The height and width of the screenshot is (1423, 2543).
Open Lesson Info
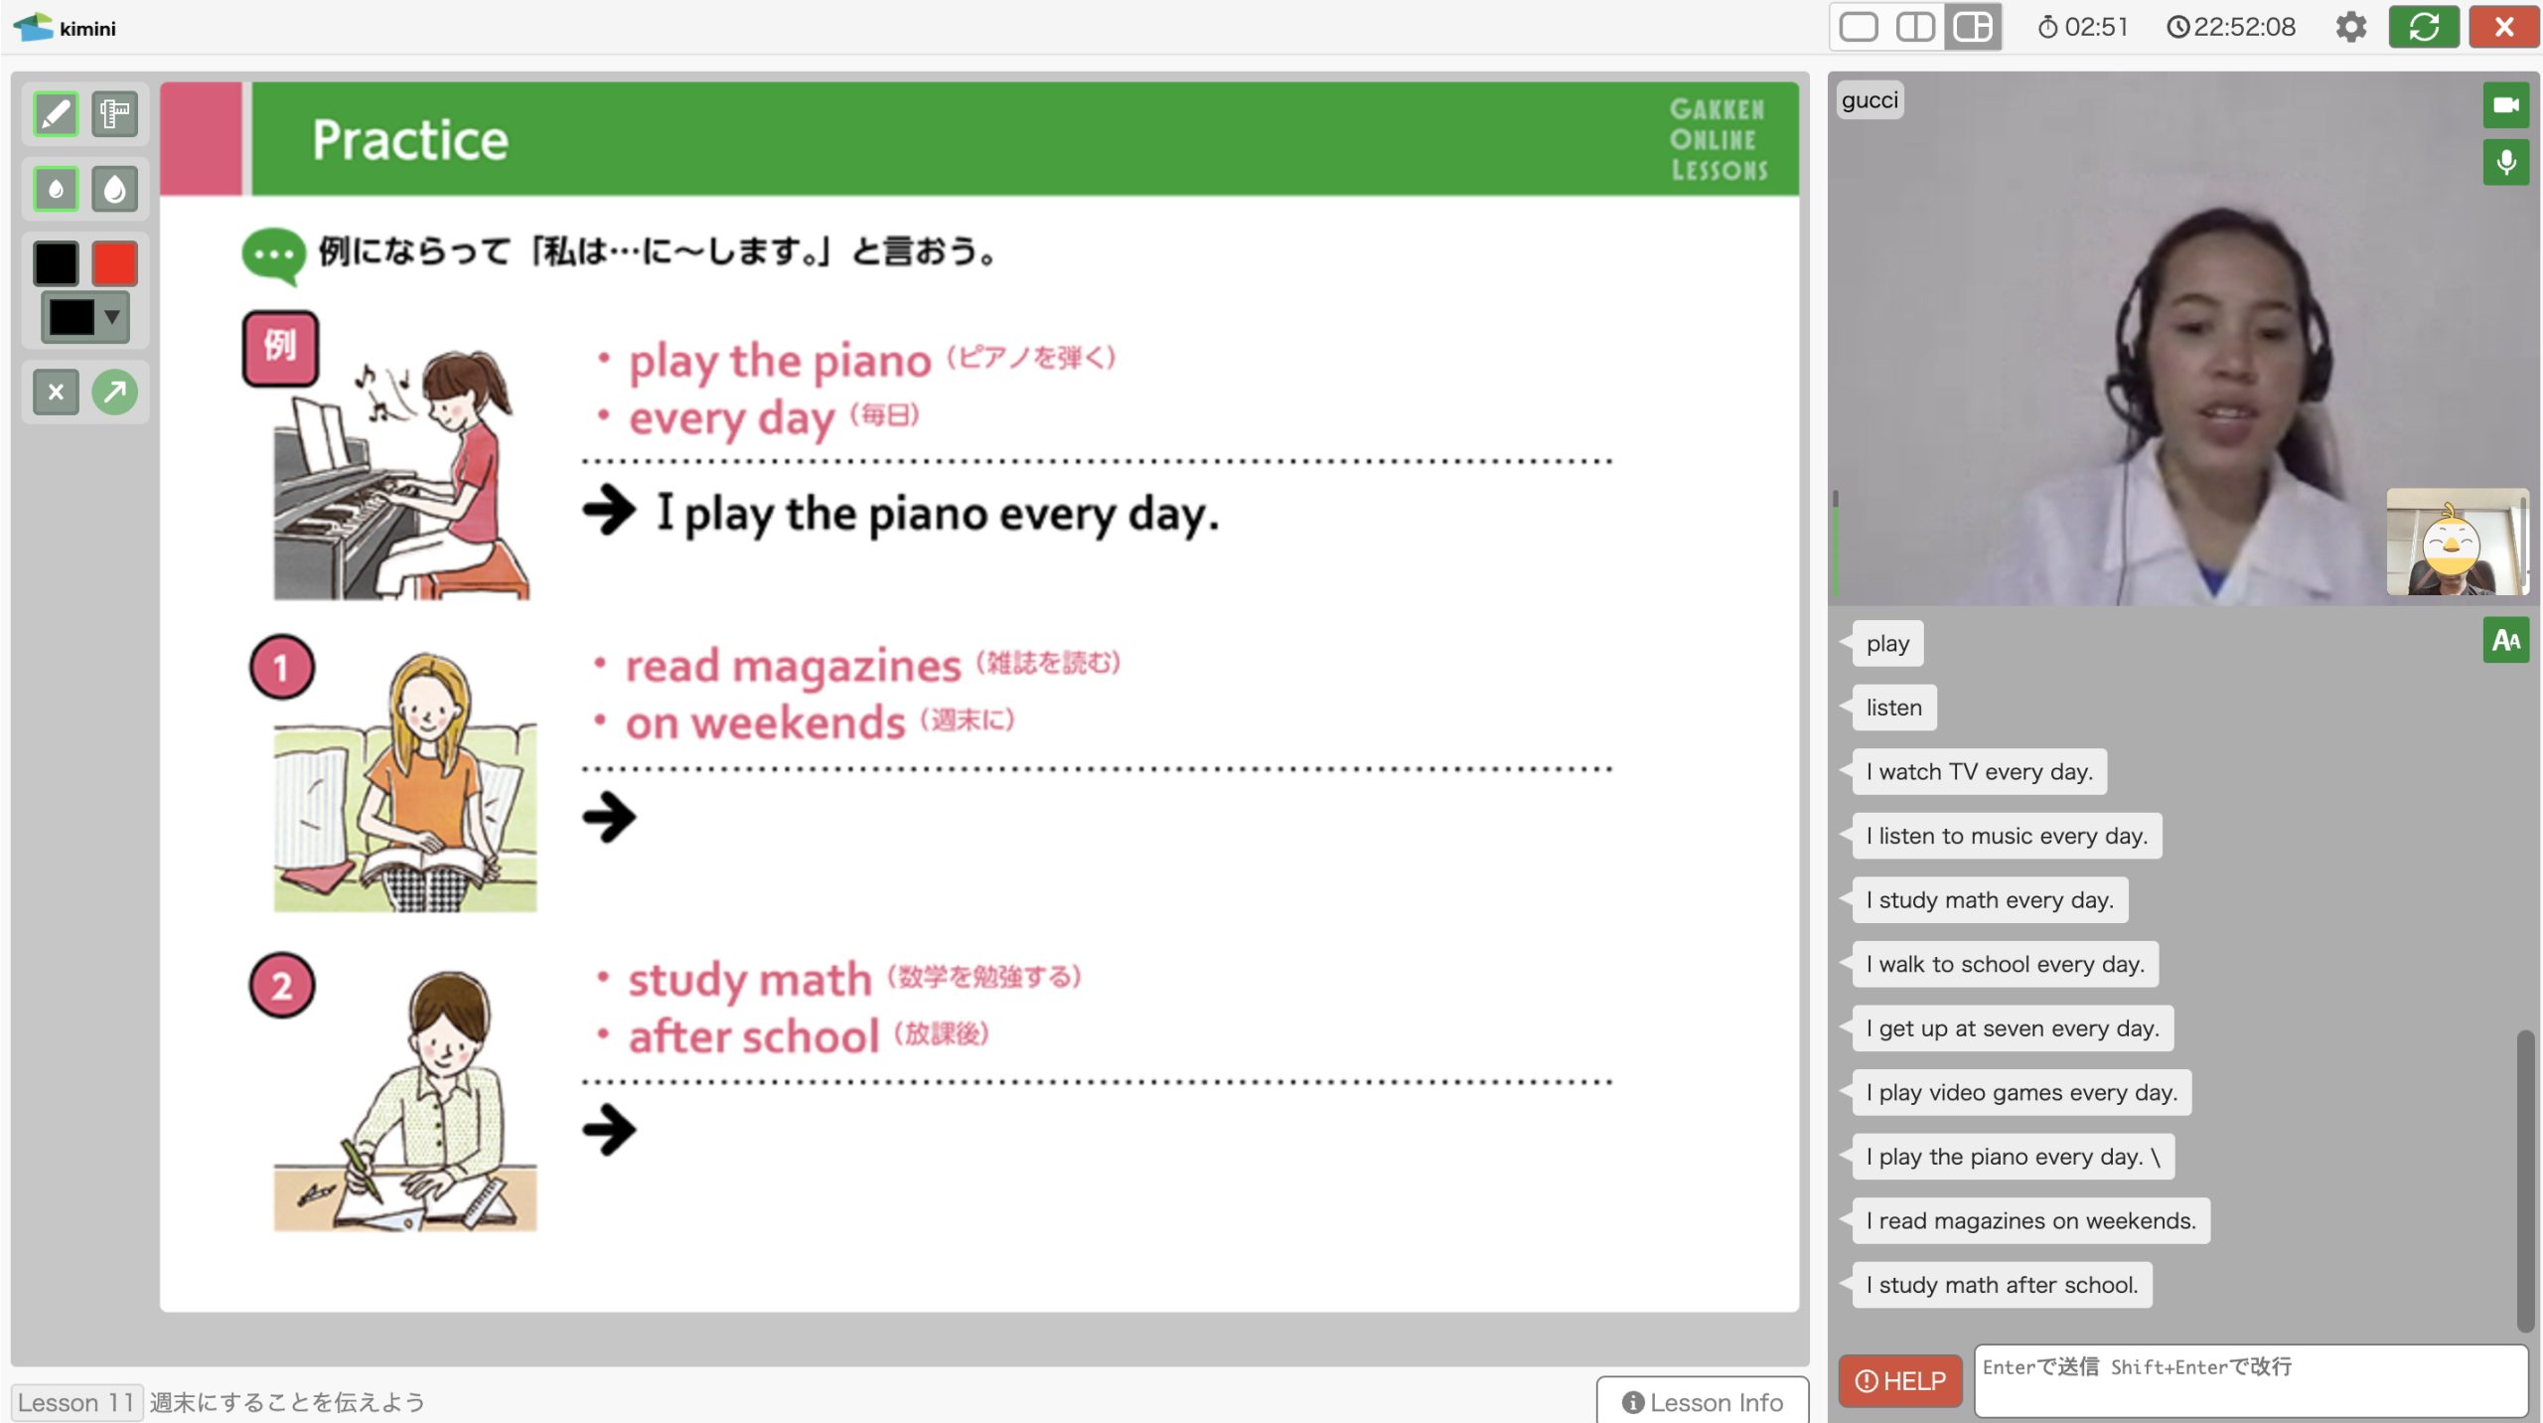pyautogui.click(x=1703, y=1401)
